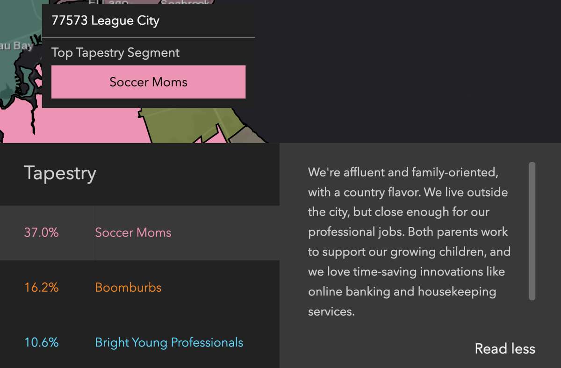Click the 37.0% percentage value
The image size is (561, 368).
42,232
